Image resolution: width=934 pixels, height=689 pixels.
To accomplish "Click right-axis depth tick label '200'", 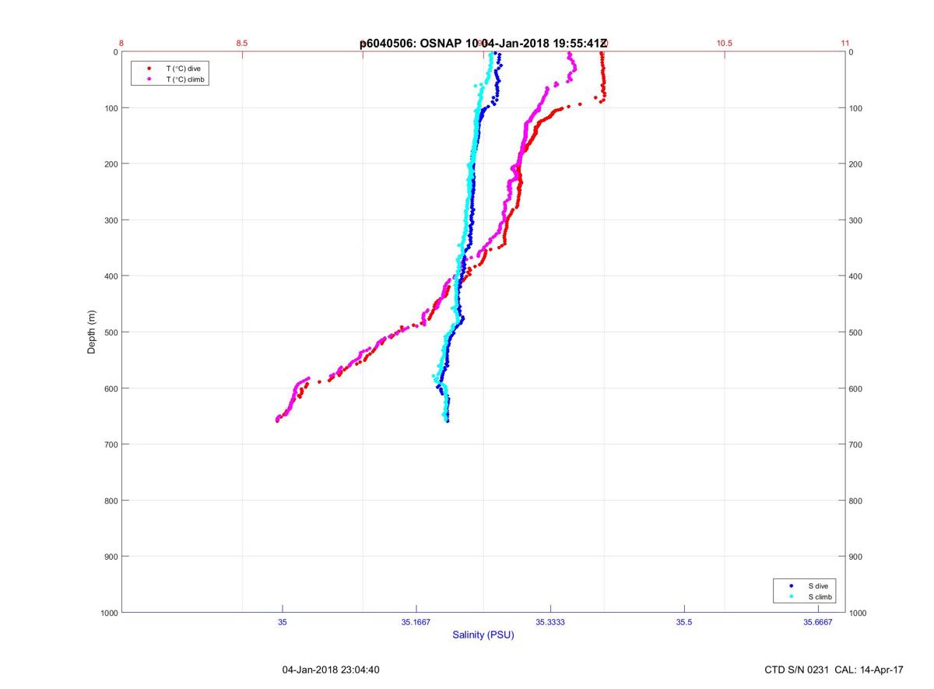I will [x=857, y=164].
